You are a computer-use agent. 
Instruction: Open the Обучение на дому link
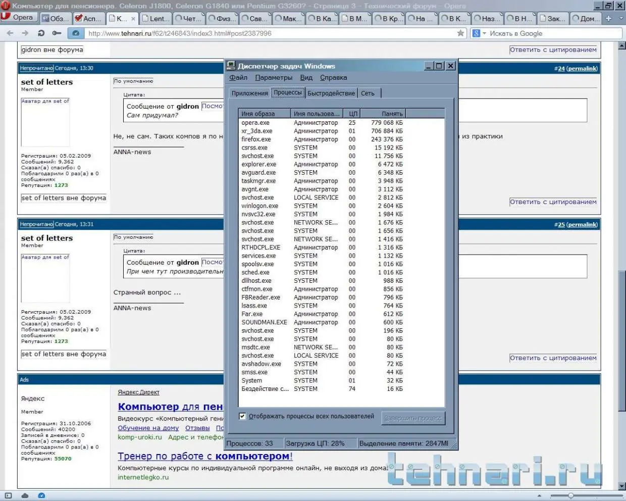pos(148,428)
